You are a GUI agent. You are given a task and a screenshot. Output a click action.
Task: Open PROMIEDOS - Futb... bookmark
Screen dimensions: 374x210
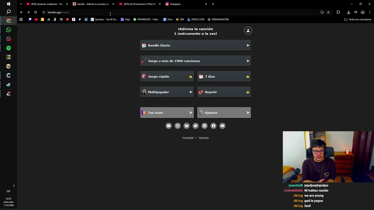point(146,20)
